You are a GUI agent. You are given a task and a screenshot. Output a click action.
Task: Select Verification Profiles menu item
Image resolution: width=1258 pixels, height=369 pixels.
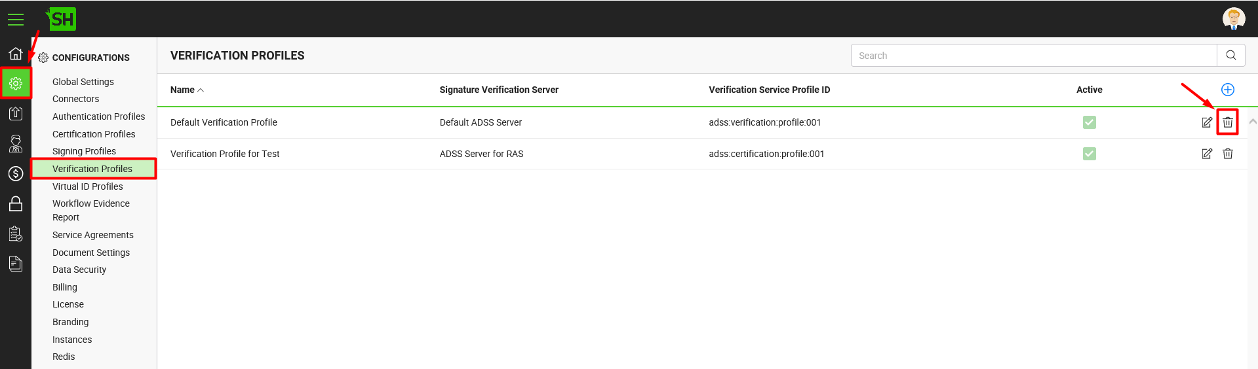pyautogui.click(x=94, y=169)
